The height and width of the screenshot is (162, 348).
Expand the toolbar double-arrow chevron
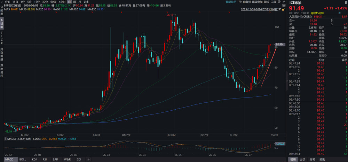click(x=284, y=2)
